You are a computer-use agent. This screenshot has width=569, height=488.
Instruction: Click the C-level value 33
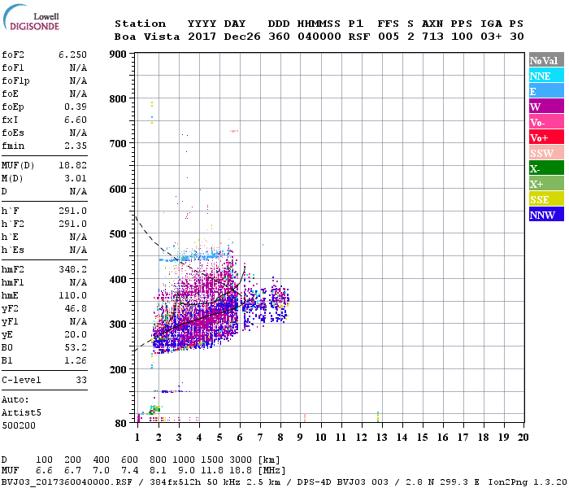pos(80,380)
